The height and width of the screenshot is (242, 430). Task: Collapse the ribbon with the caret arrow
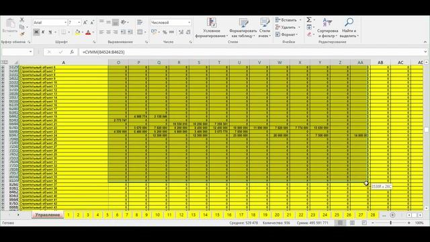pyautogui.click(x=425, y=42)
